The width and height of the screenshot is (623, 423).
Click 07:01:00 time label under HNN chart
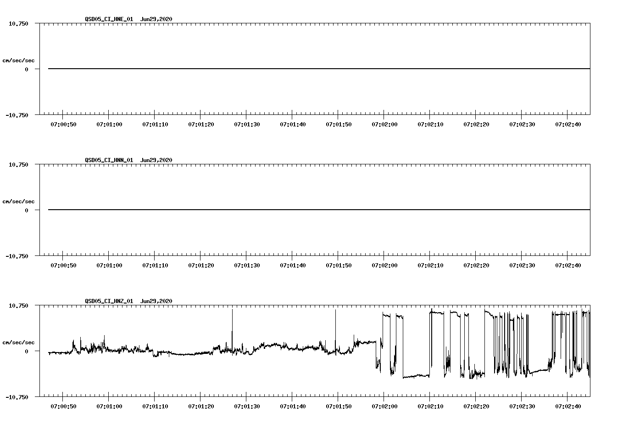coord(109,266)
